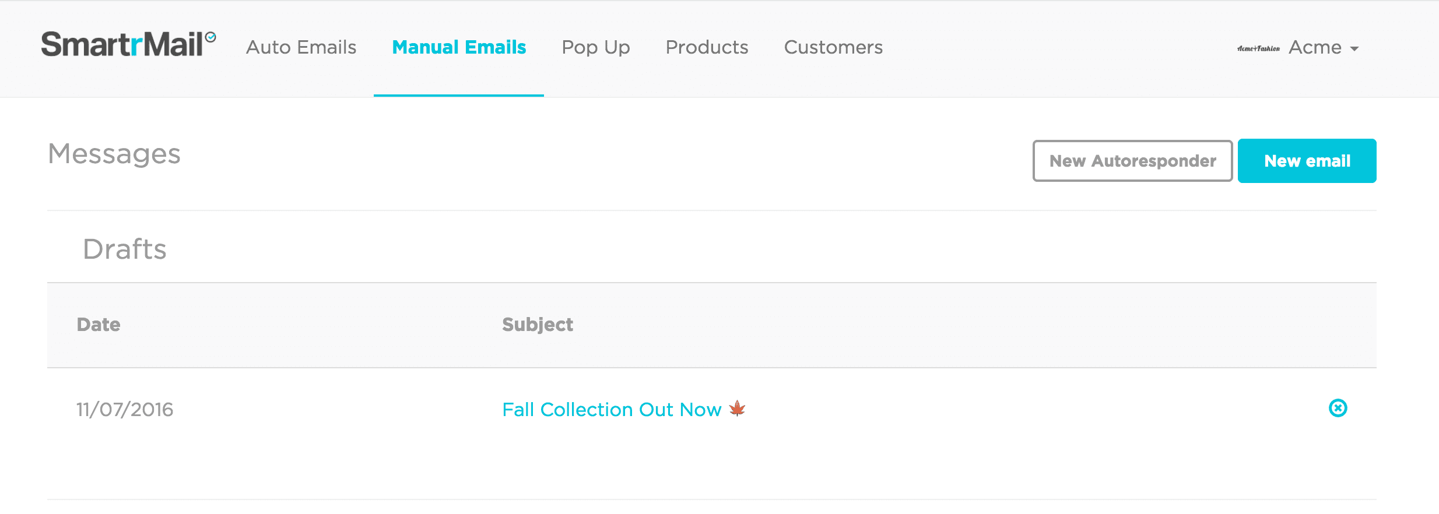The height and width of the screenshot is (514, 1439).
Task: Click the Acme Fashion store logo
Action: 1258,48
